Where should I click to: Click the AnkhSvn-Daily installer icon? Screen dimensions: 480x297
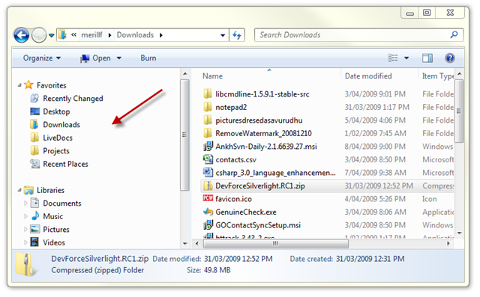coord(208,146)
